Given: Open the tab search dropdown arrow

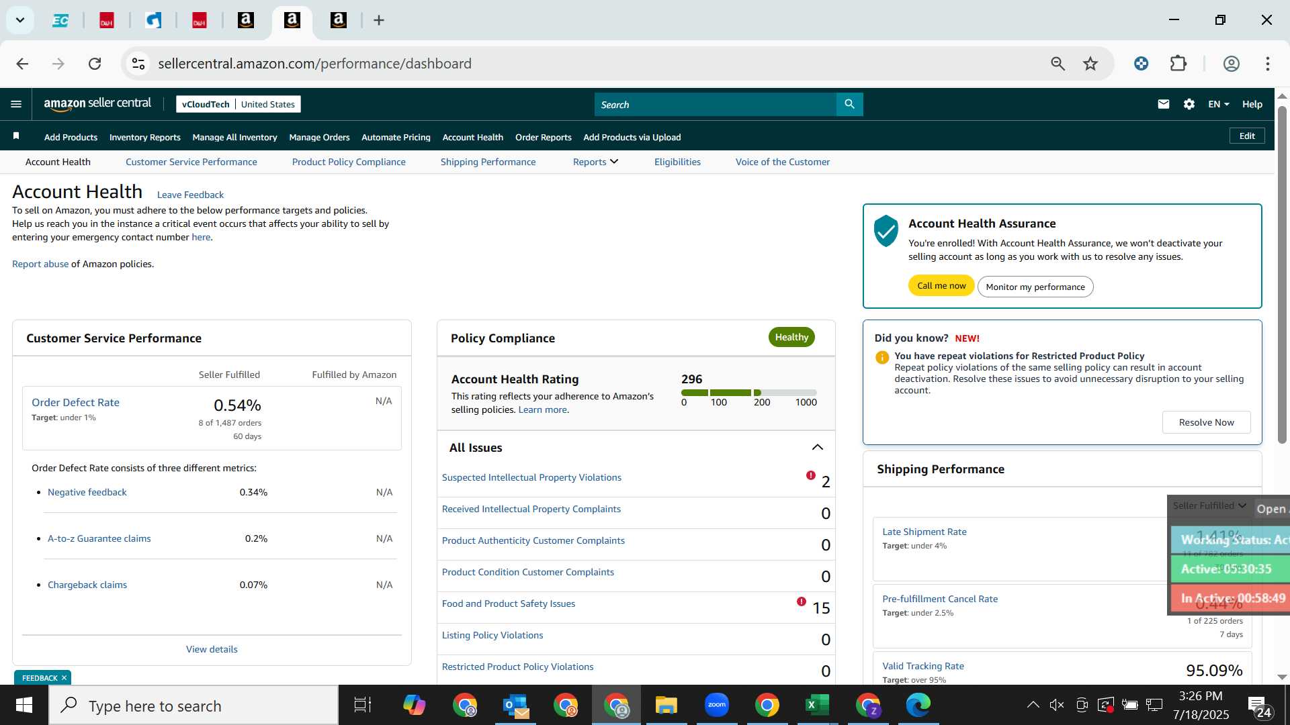Looking at the screenshot, I should tap(20, 20).
